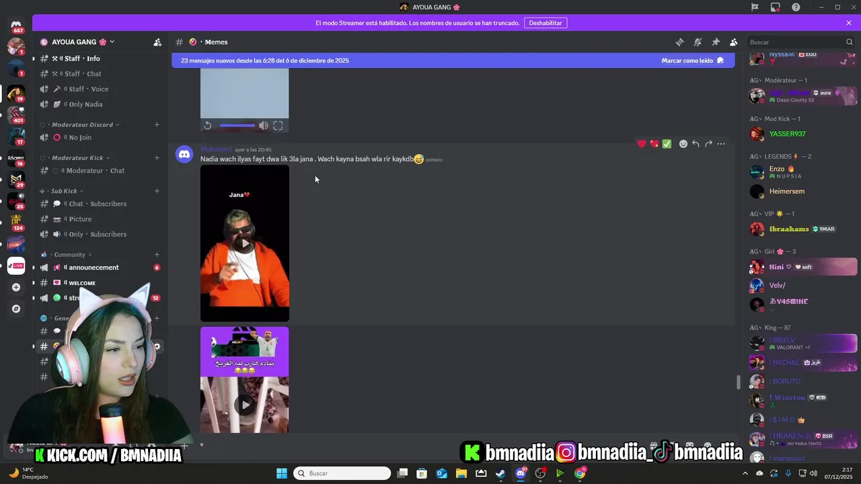Restart the top video with replay icon
Screen dimensions: 861x484
(x=208, y=126)
